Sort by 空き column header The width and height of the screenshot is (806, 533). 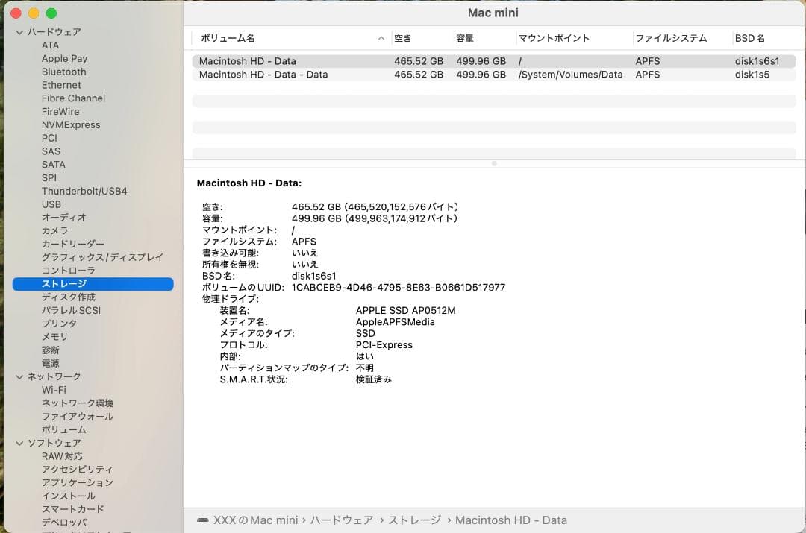coord(402,38)
